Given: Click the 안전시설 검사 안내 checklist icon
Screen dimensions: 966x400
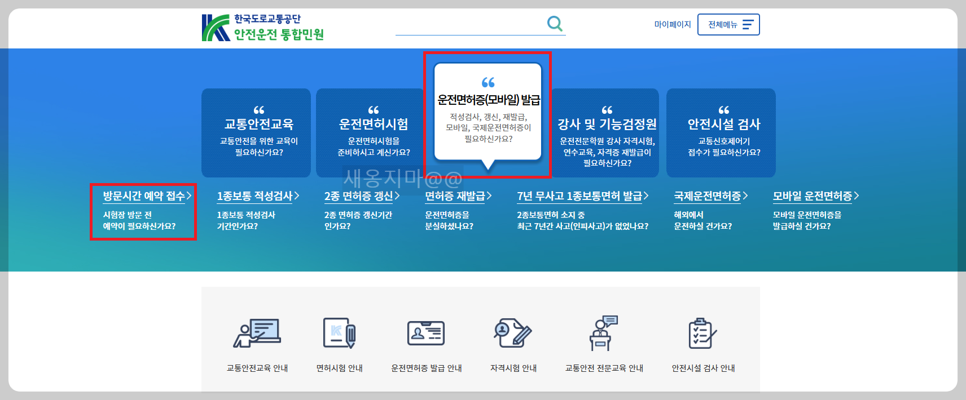Looking at the screenshot, I should pyautogui.click(x=702, y=333).
